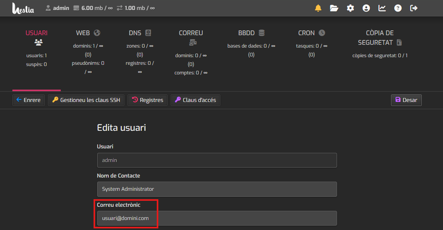
Task: Open the help question mark icon
Action: tap(398, 8)
